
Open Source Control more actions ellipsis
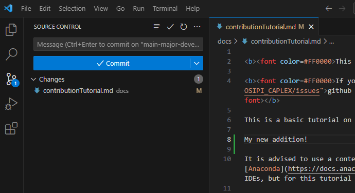197,27
